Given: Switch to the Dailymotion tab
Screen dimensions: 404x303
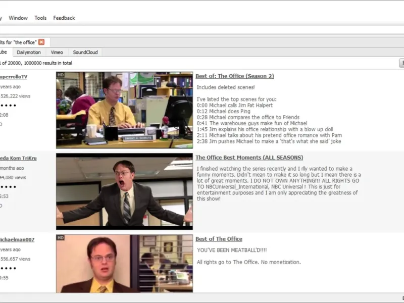Looking at the screenshot, I should coord(29,53).
